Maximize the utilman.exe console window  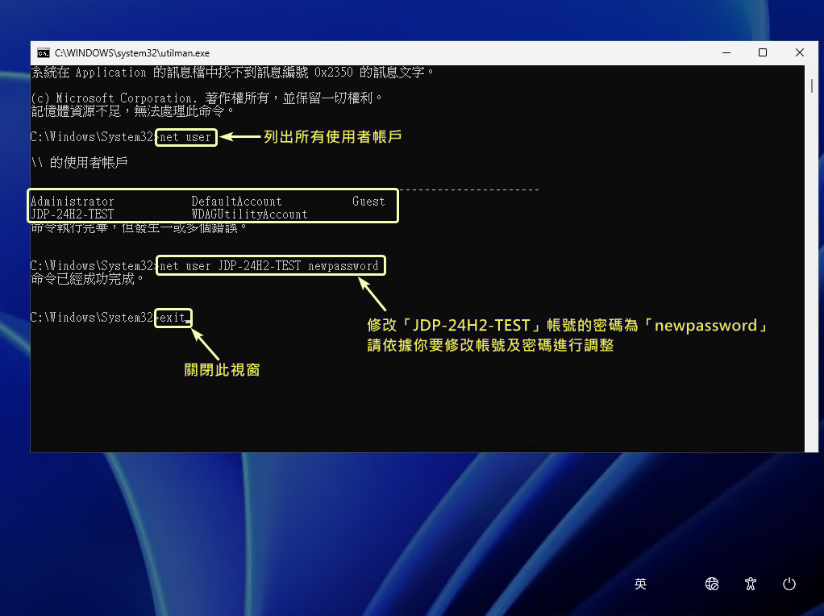tap(762, 52)
